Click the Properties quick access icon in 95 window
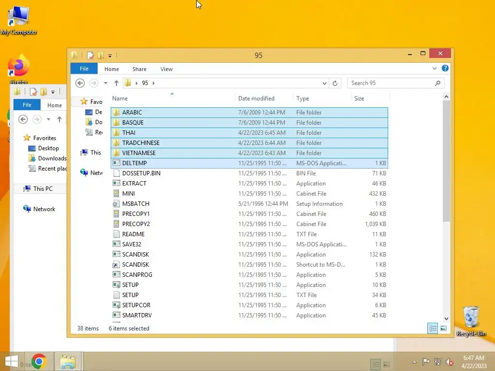495x371 pixels. (x=90, y=56)
